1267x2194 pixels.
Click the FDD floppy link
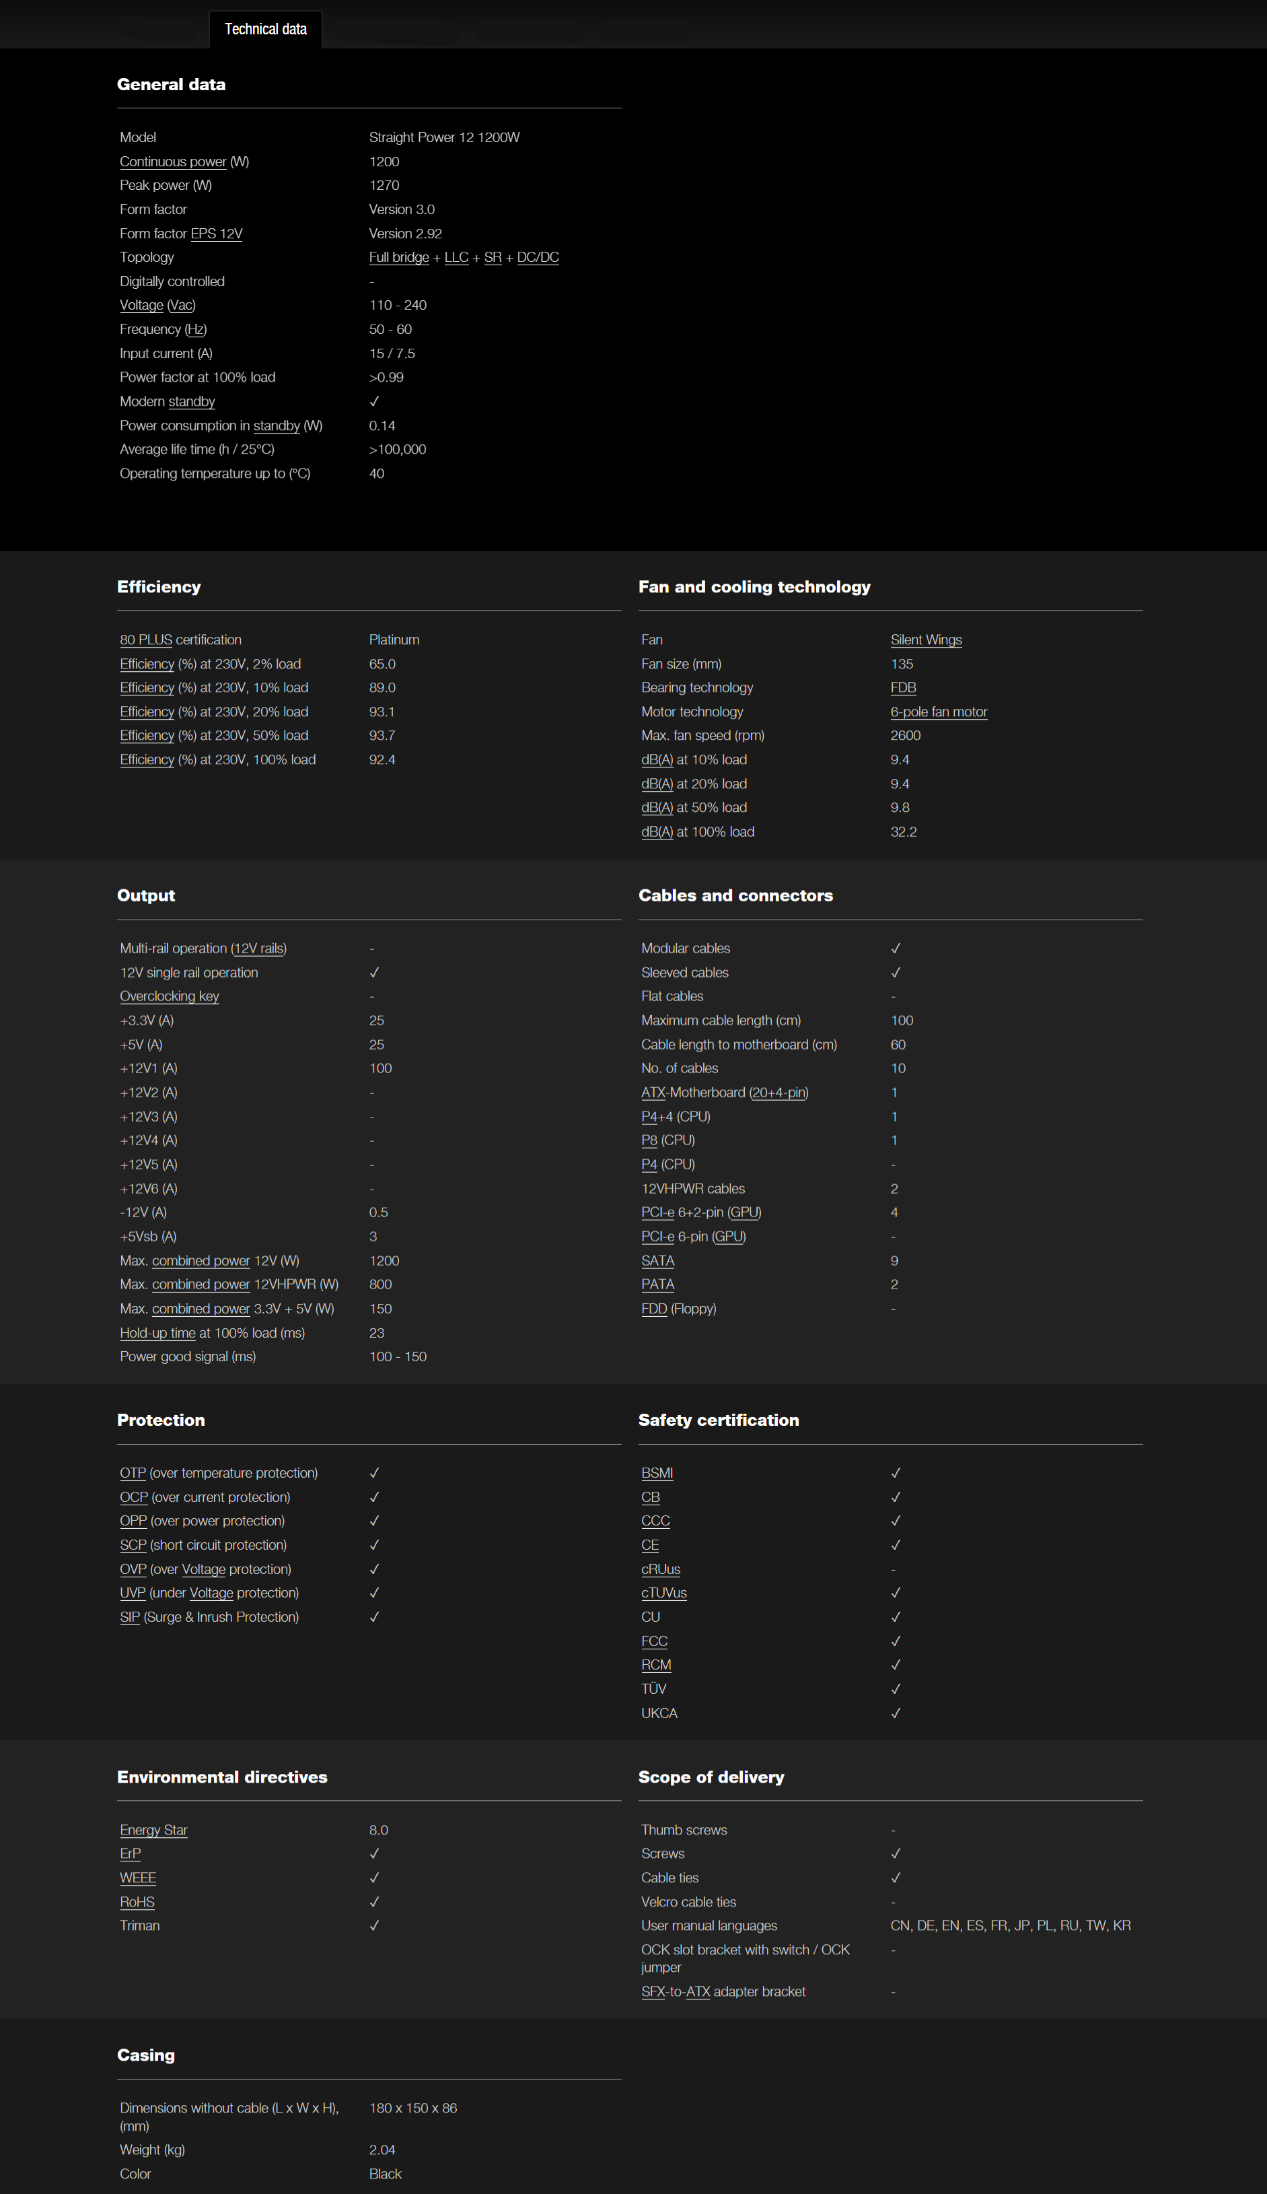point(653,1309)
